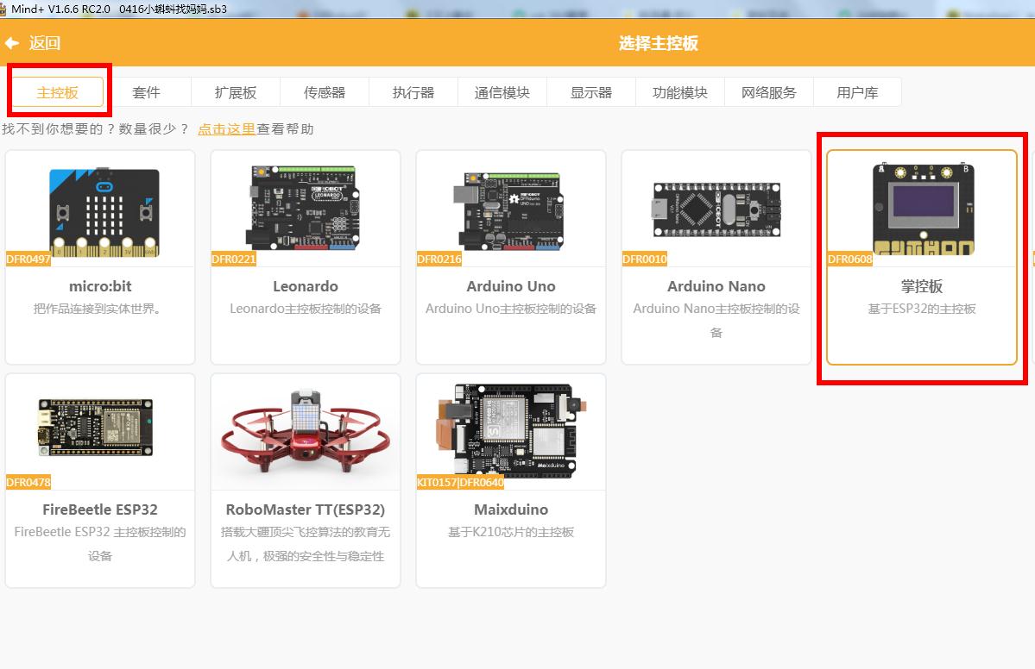The width and height of the screenshot is (1035, 669).
Task: Select the 掌控板 board image
Action: (923, 209)
